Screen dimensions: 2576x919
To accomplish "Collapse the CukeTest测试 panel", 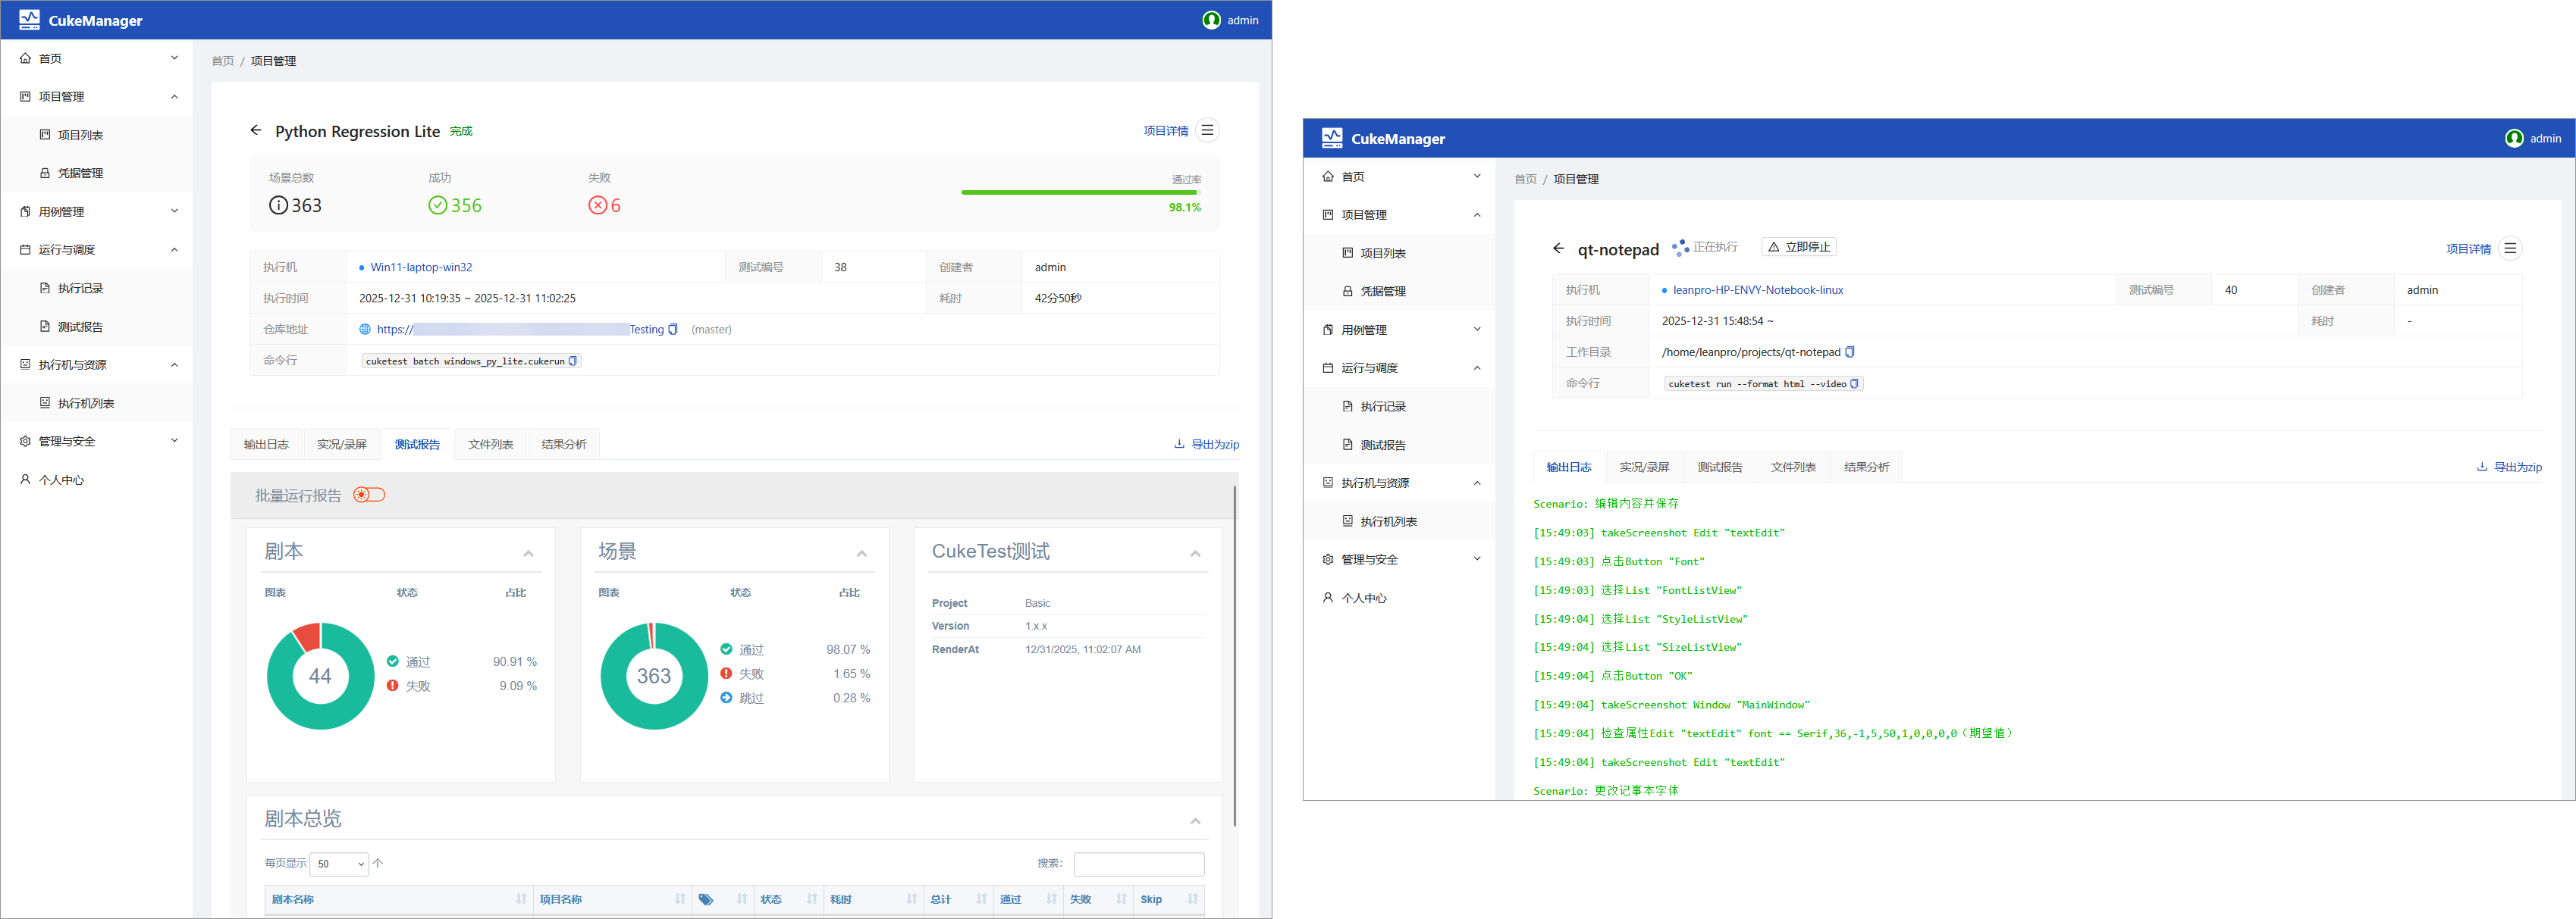I will (1195, 553).
